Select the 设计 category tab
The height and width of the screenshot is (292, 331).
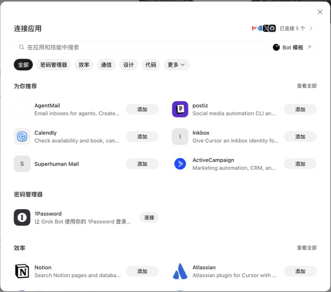(x=128, y=65)
